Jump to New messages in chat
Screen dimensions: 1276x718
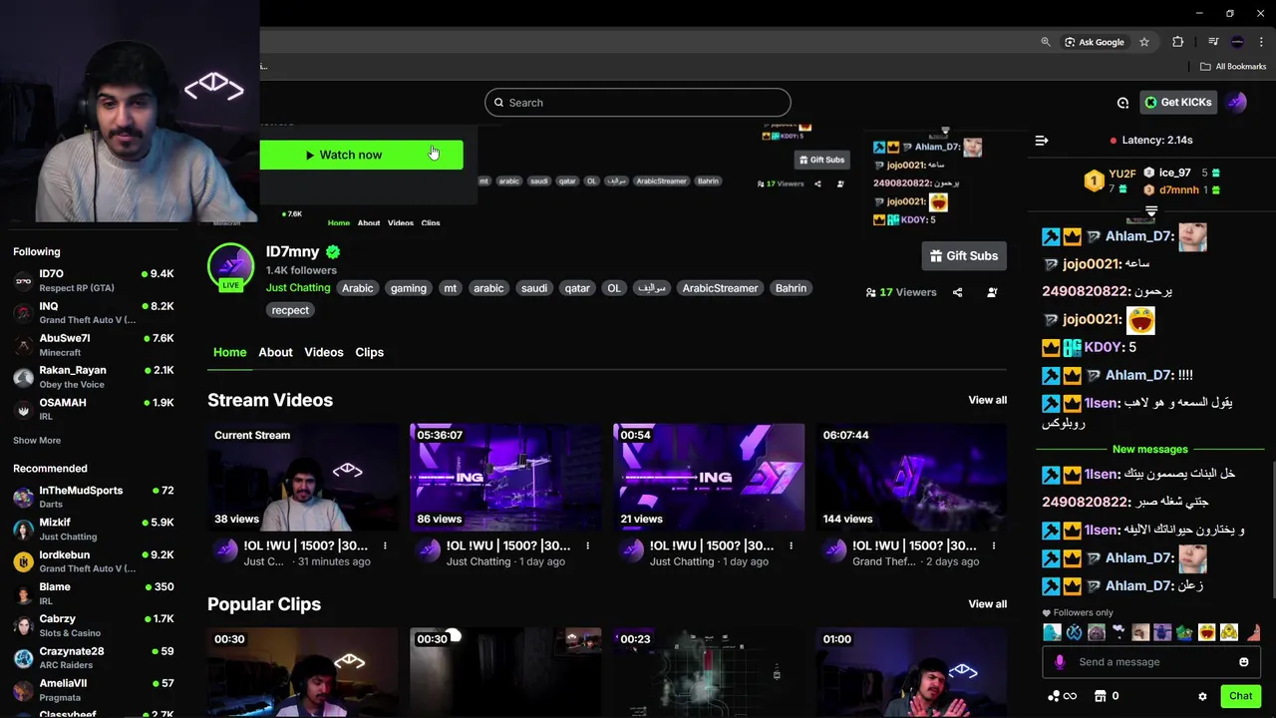tap(1149, 449)
